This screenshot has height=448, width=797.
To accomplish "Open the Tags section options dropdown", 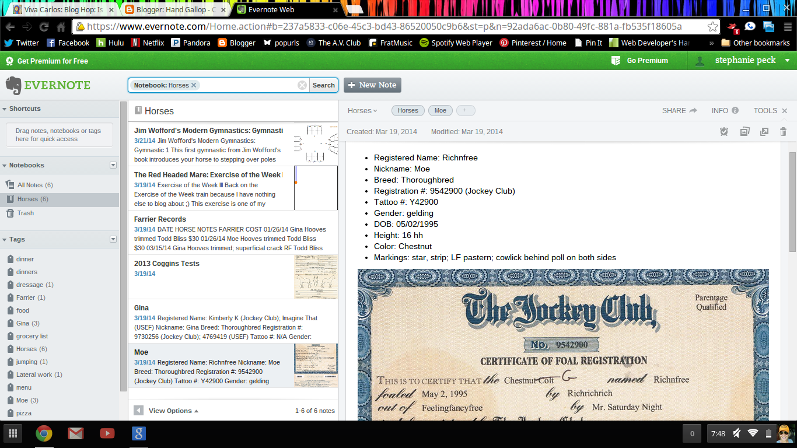I will coord(113,239).
